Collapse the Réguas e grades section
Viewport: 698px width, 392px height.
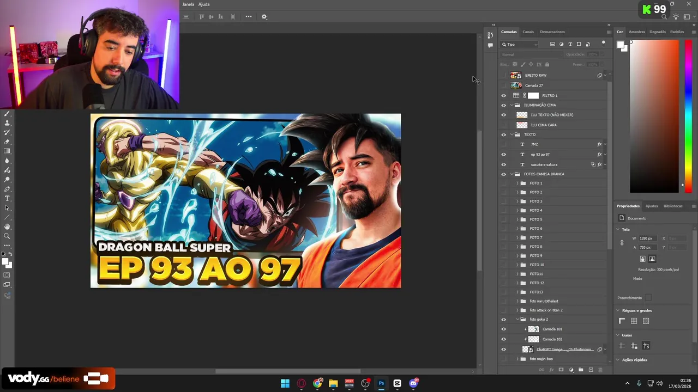click(618, 310)
